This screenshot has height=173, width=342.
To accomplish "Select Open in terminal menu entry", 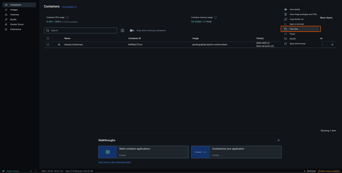I will 296,24.
